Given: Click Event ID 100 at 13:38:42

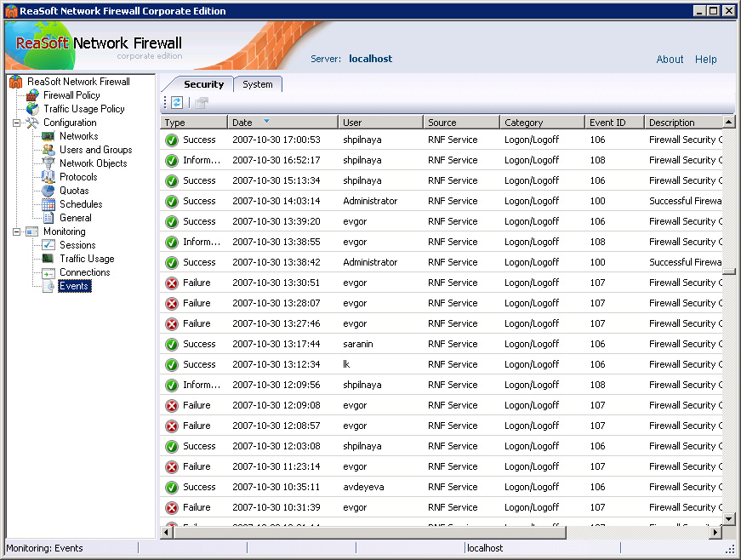Looking at the screenshot, I should (x=597, y=262).
